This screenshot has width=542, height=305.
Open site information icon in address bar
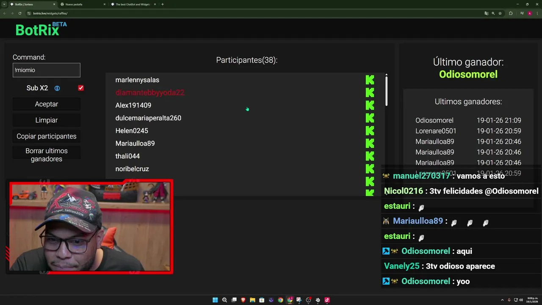29,13
